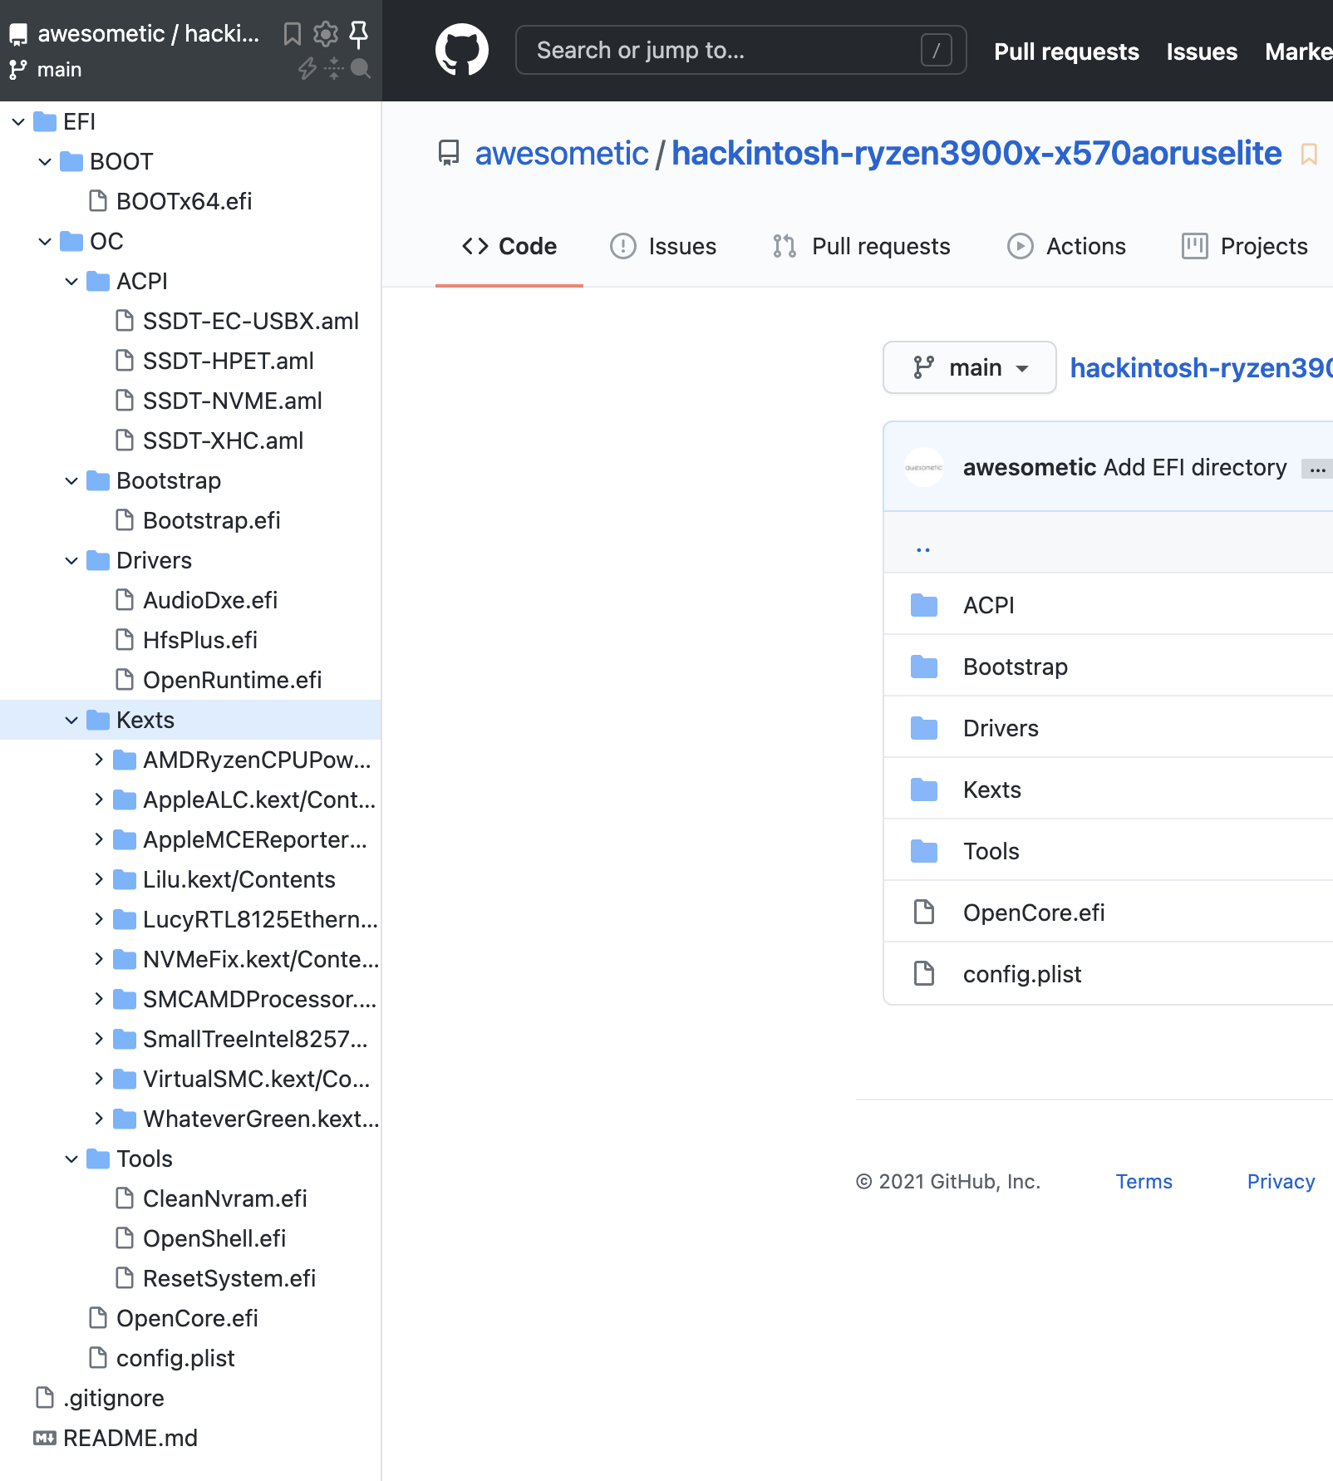1333x1481 pixels.
Task: Expand commit details ellipsis button
Action: coord(1317,469)
